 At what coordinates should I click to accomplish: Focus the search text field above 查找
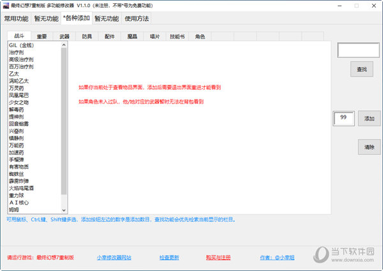click(358, 50)
